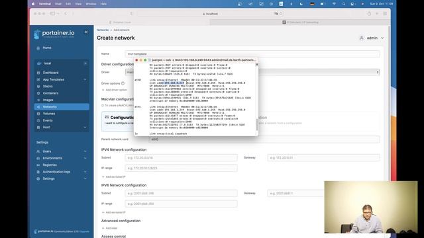Open Users under Settings
Image resolution: width=424 pixels, height=238 pixels.
tap(47, 151)
